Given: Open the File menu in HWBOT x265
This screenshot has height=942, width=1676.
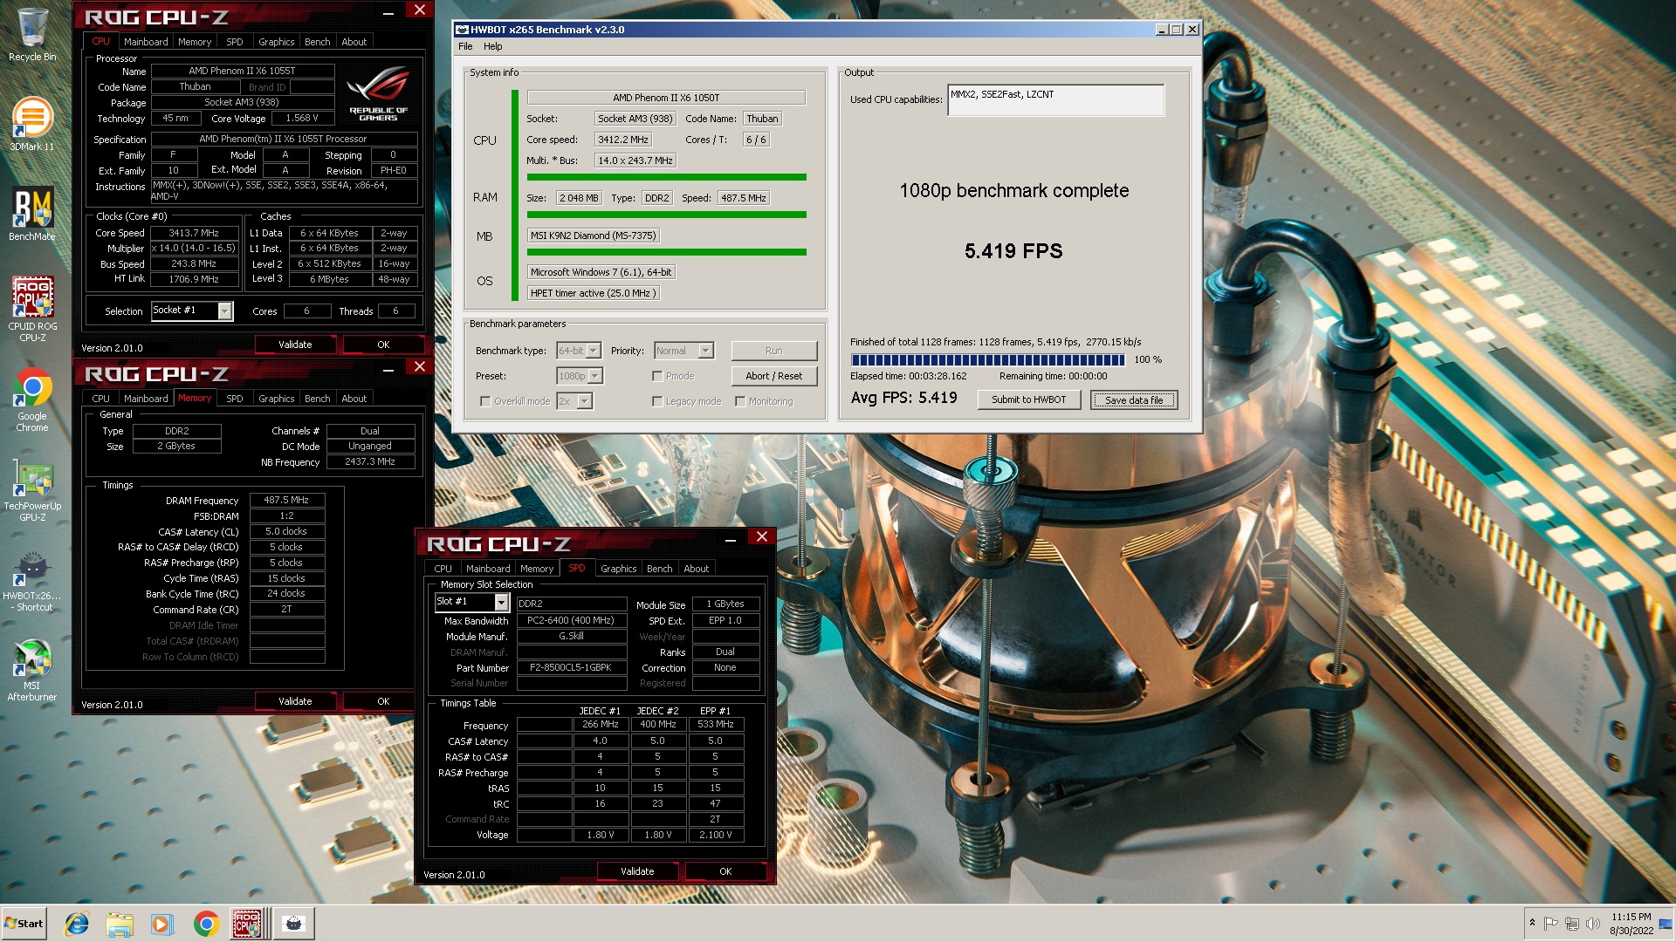Looking at the screenshot, I should pos(465,46).
